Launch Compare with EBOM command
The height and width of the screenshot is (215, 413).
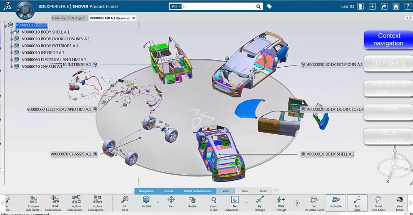[x=34, y=203]
